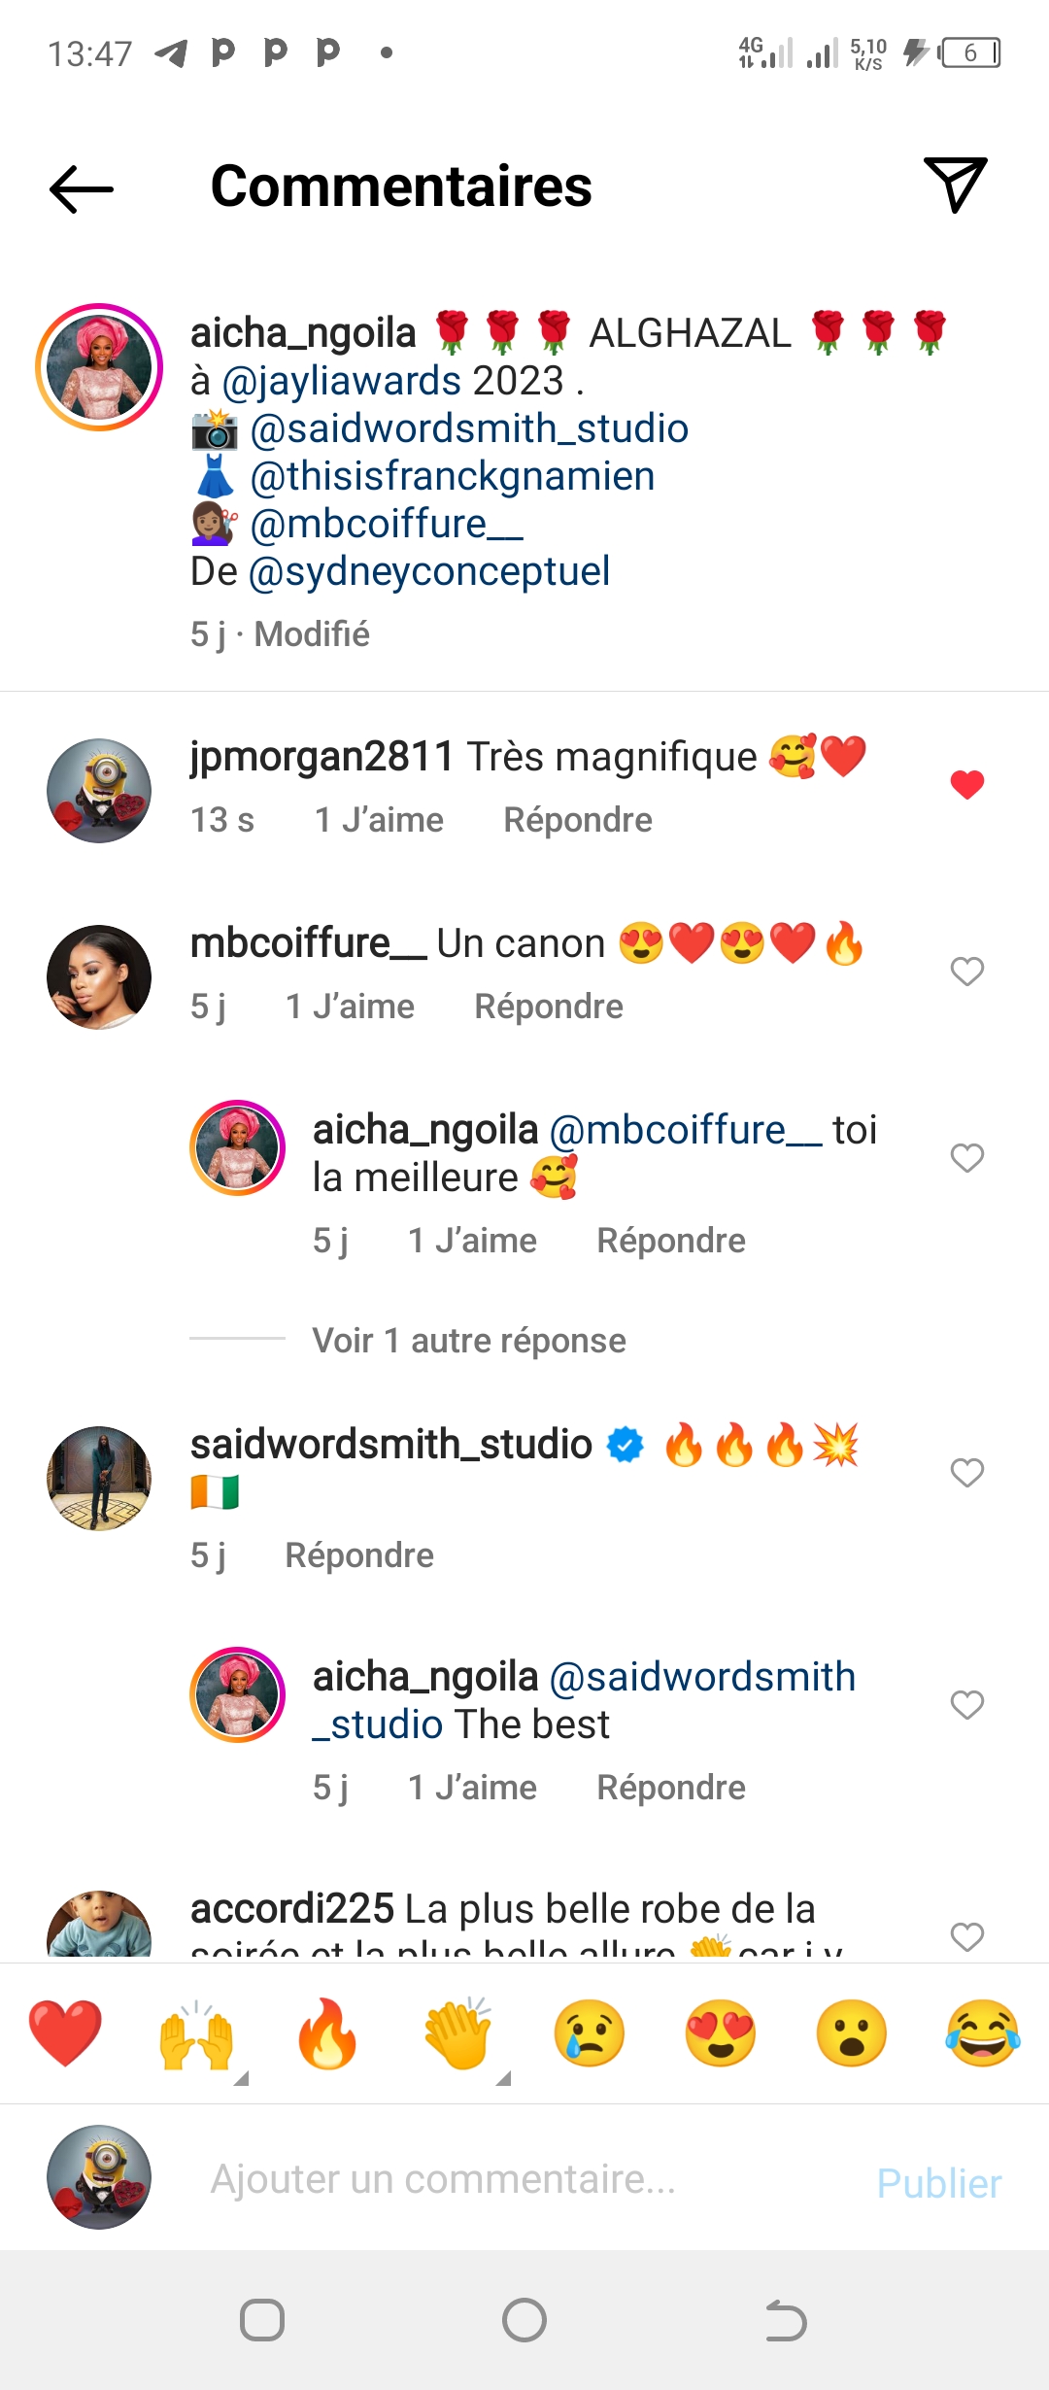The width and height of the screenshot is (1049, 2390).
Task: Open aicha_ngoila's story profile picture in caption
Action: point(99,367)
